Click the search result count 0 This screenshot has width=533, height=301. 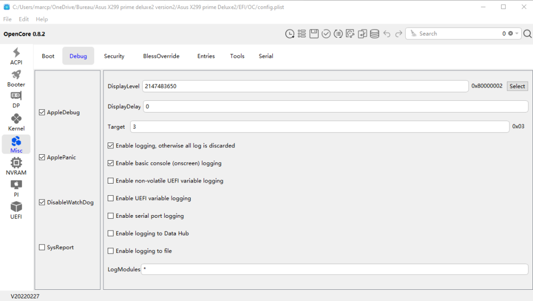504,34
